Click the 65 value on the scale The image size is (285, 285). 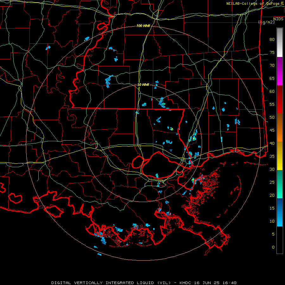pyautogui.click(x=272, y=79)
